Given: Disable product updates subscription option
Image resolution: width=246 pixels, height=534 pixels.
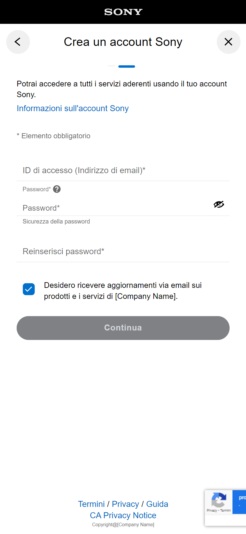Looking at the screenshot, I should pos(29,289).
